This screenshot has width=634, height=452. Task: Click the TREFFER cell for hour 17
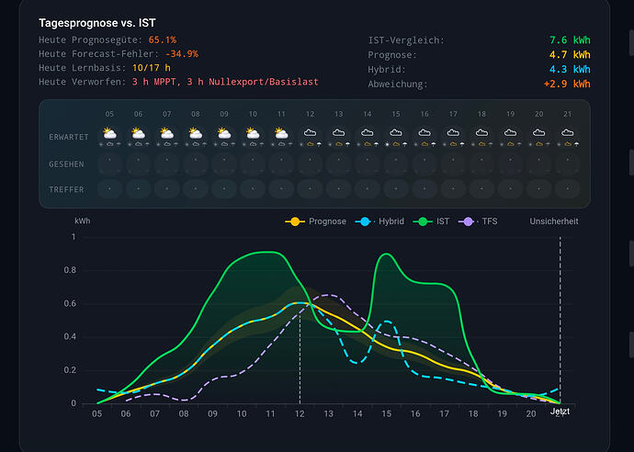[453, 189]
